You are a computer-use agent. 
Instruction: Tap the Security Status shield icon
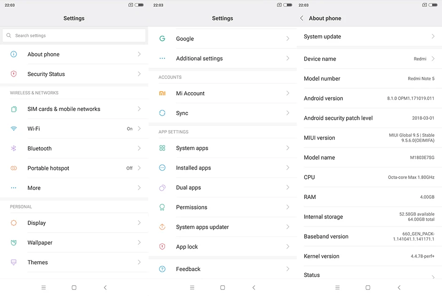click(14, 74)
